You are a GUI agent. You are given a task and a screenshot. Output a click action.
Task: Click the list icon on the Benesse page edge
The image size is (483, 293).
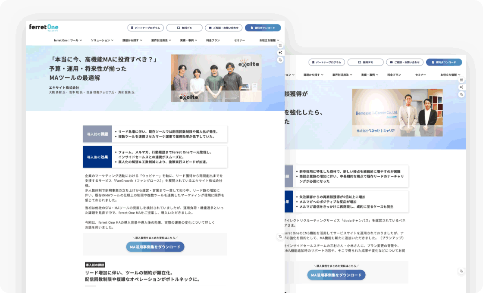pos(461,80)
